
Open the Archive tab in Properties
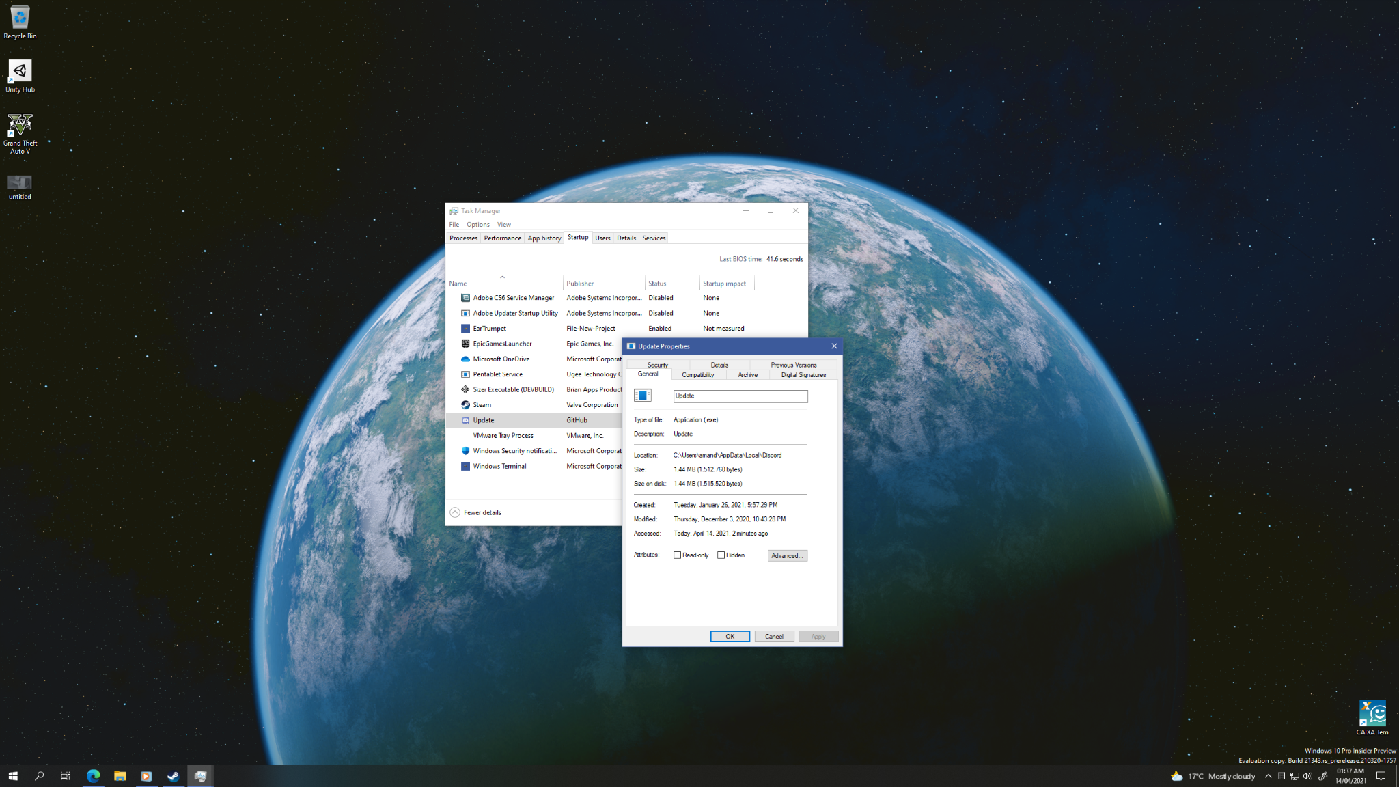[748, 375]
